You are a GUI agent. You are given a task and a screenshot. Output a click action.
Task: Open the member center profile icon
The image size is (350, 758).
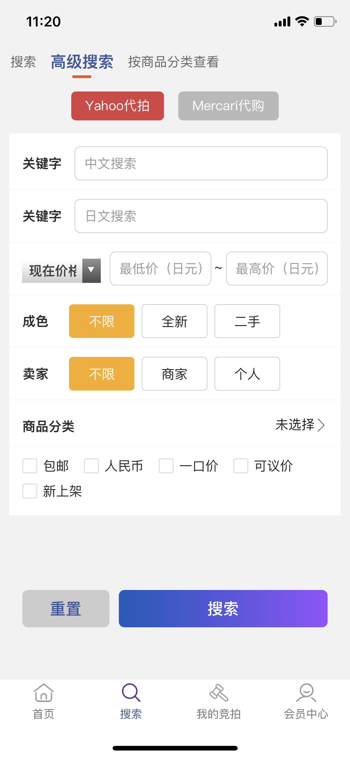click(x=306, y=693)
